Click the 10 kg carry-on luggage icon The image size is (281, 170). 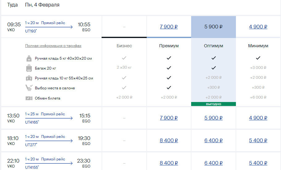29,78
